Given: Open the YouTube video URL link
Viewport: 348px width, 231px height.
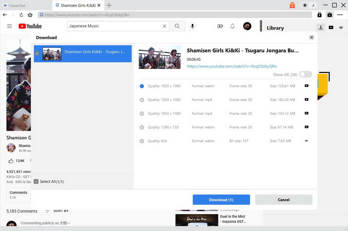Looking at the screenshot, I should pos(232,66).
